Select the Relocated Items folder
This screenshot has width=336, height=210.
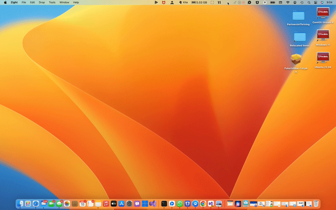pos(299,37)
